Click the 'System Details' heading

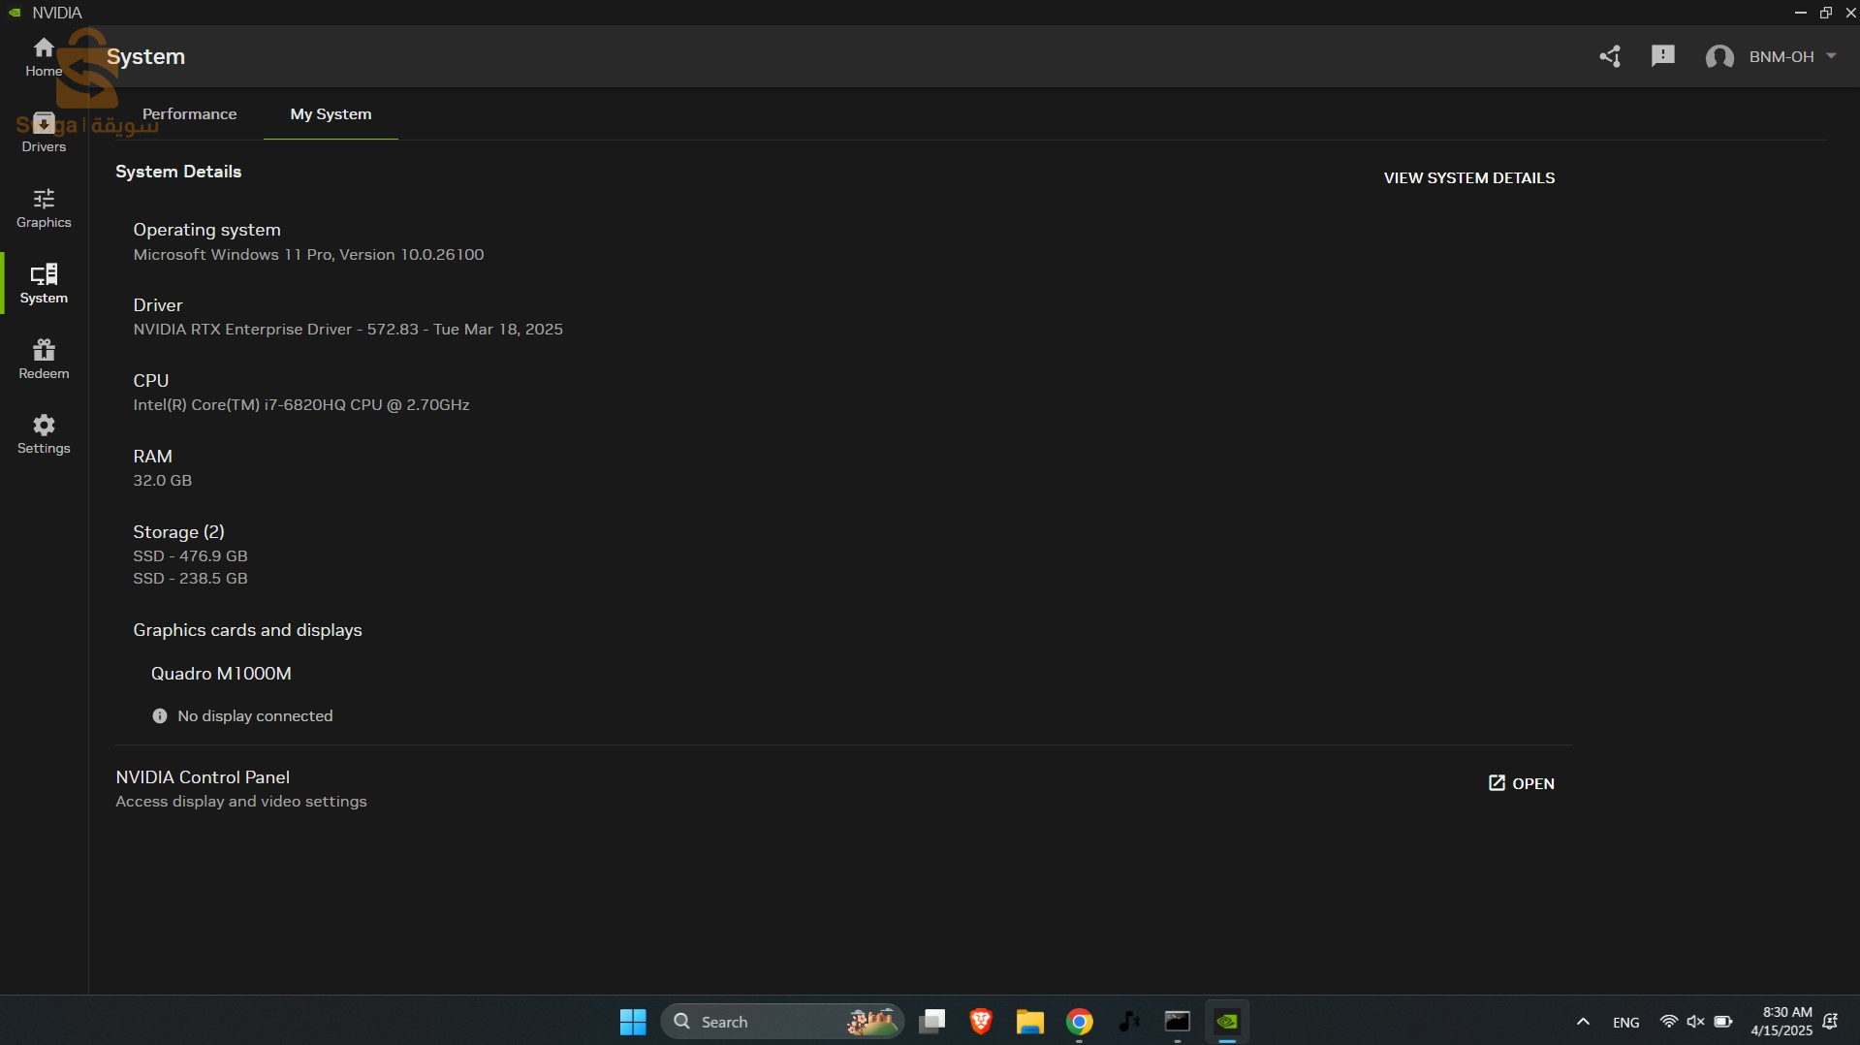(178, 171)
